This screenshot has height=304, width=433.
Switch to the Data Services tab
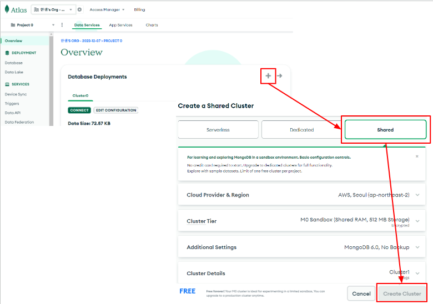pyautogui.click(x=87, y=25)
